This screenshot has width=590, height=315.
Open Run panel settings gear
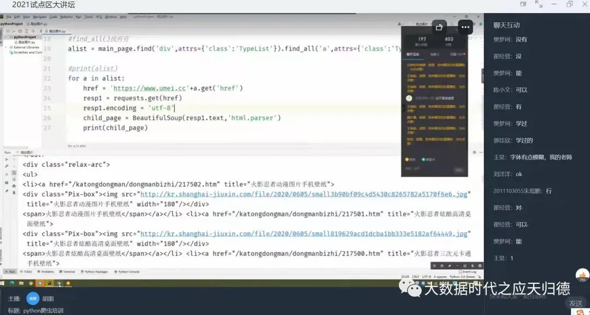(x=474, y=152)
